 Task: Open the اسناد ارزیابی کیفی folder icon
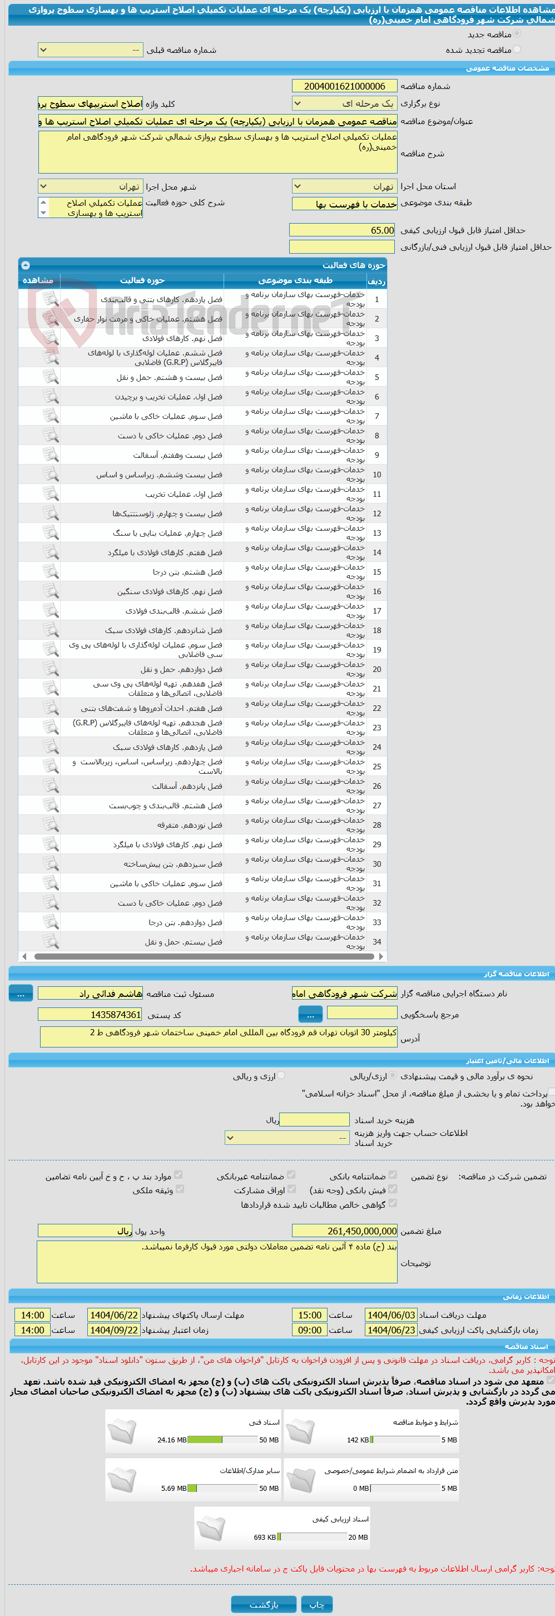click(x=211, y=1528)
